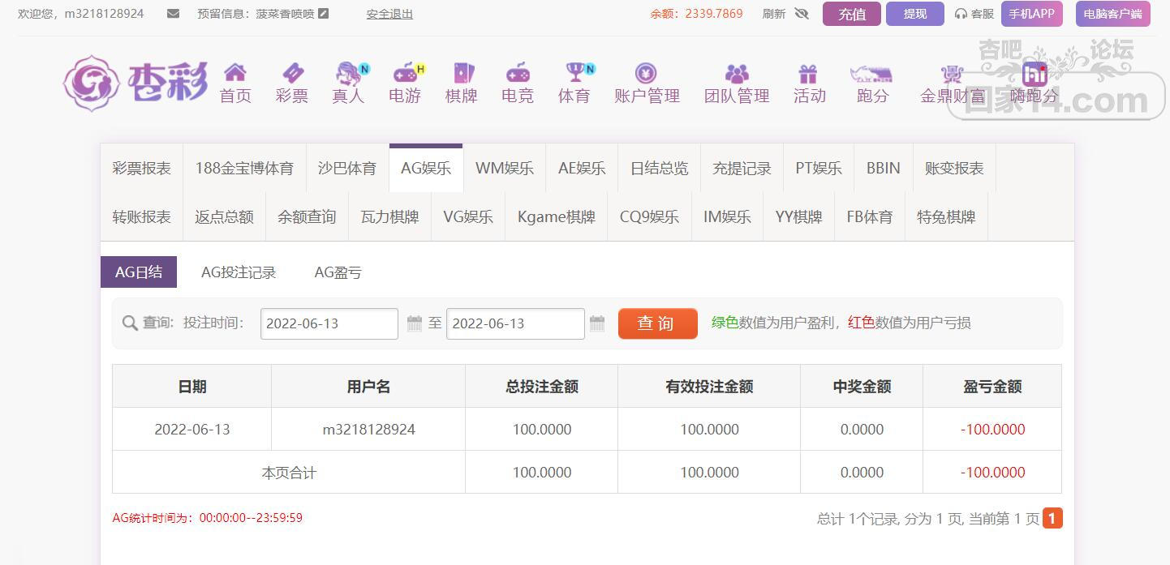Open the live casino lady icon
This screenshot has width=1170, height=565.
[x=348, y=74]
